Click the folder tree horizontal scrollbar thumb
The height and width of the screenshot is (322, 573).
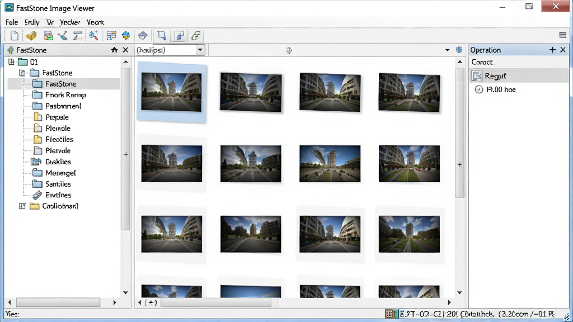[x=58, y=302]
